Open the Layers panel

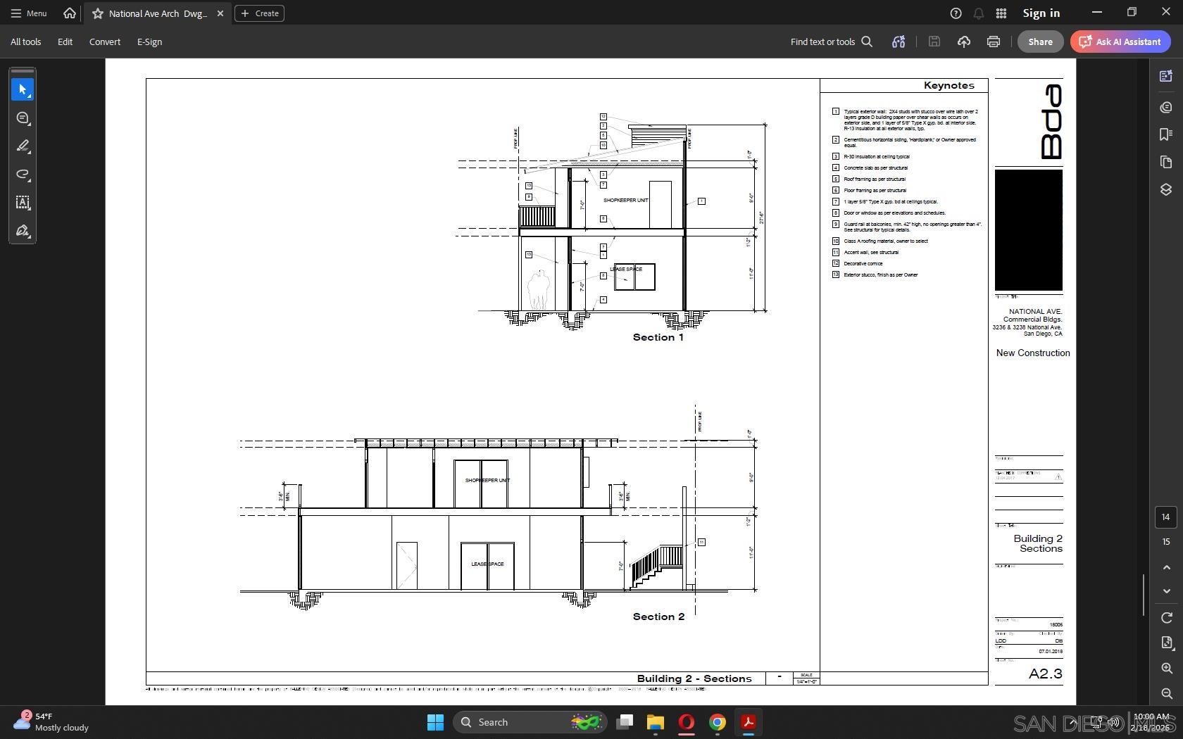point(1165,189)
